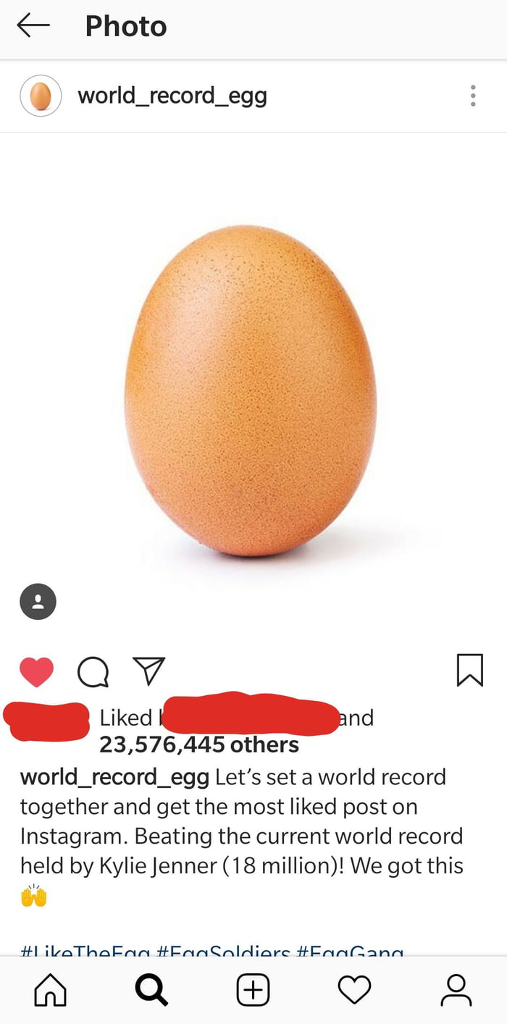View the 23,576,445 others likes list
The image size is (507, 1024).
pos(199,744)
